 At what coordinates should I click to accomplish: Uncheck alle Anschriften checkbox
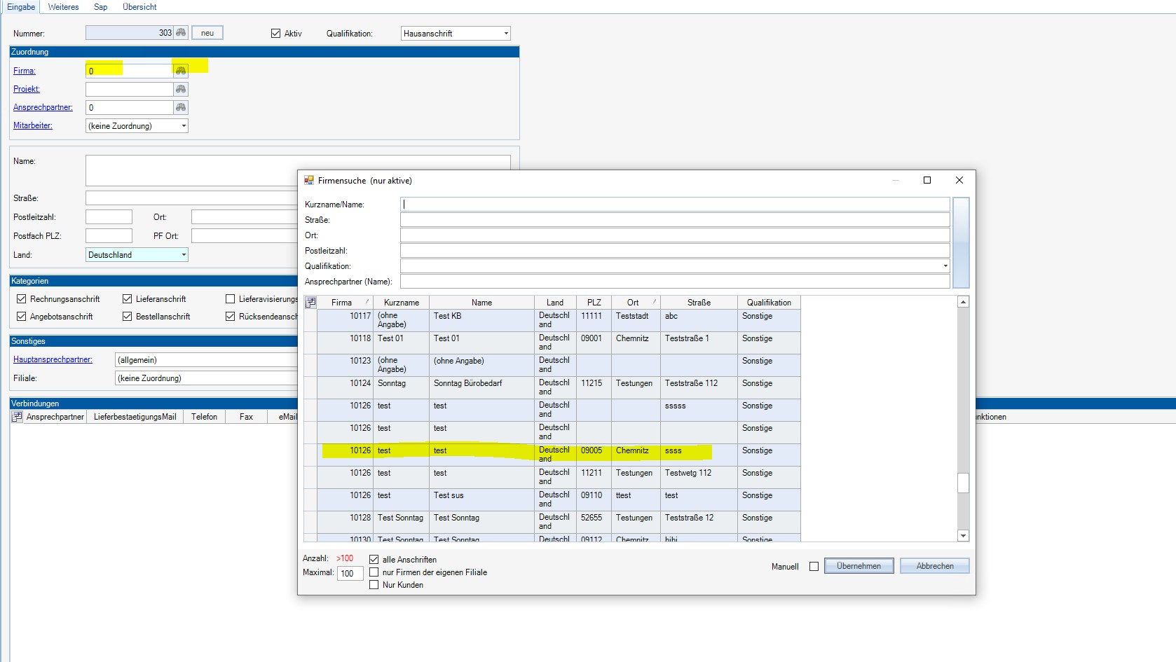point(374,560)
